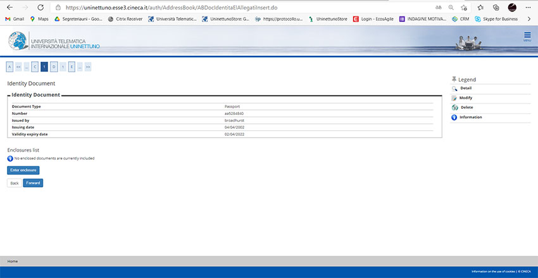
Task: Open the browser Collections icon
Action: pyautogui.click(x=496, y=7)
